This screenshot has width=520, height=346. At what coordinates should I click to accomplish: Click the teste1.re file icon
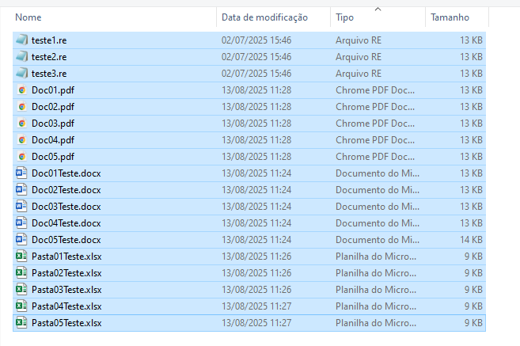22,40
